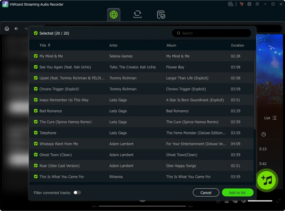Click the track list vertical scrollbar
The width and height of the screenshot is (285, 211).
point(255,90)
